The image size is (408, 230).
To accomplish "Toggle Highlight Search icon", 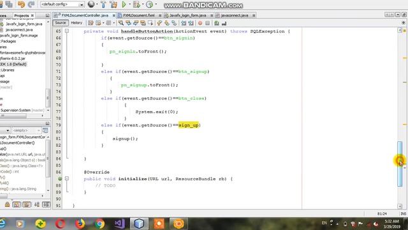I will pos(143,23).
